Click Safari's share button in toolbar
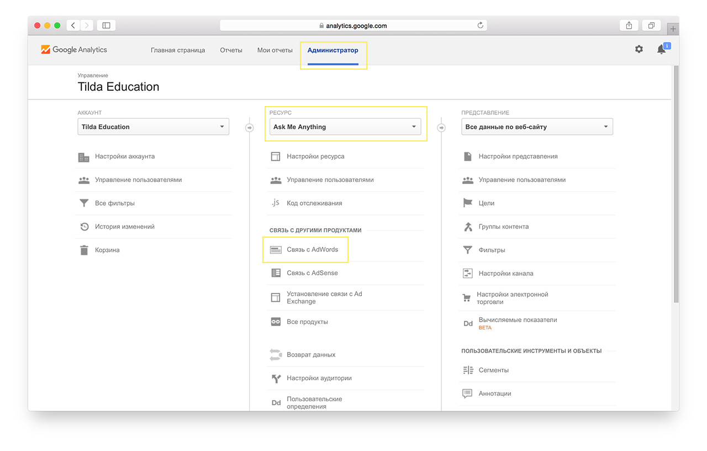Screen dimensions: 707x451 (629, 25)
